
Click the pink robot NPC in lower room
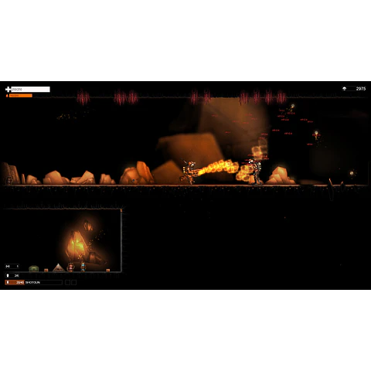(x=70, y=267)
